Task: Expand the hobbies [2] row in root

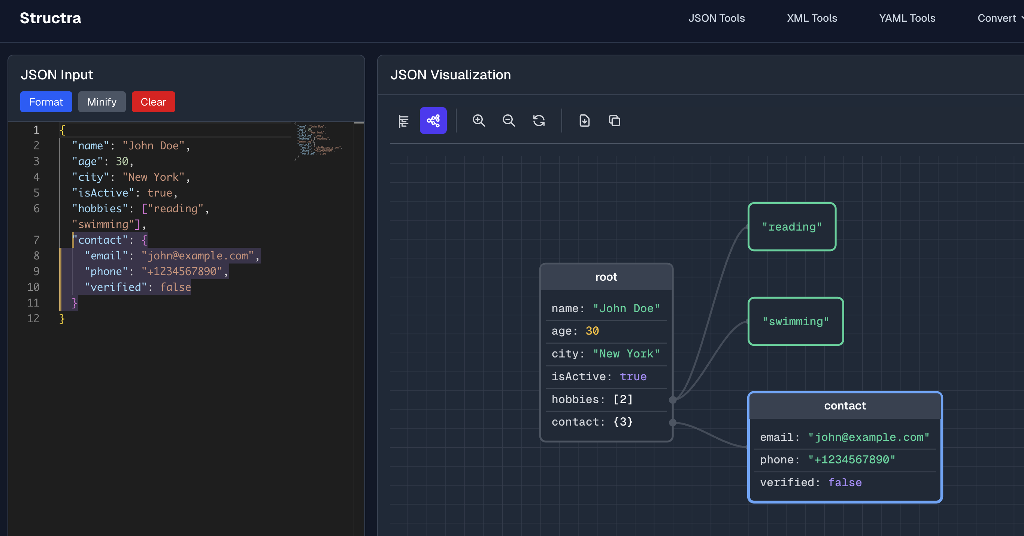Action: click(x=592, y=399)
